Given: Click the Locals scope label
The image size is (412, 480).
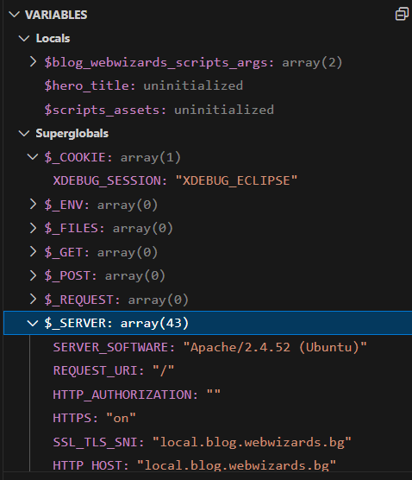Looking at the screenshot, I should tap(53, 38).
